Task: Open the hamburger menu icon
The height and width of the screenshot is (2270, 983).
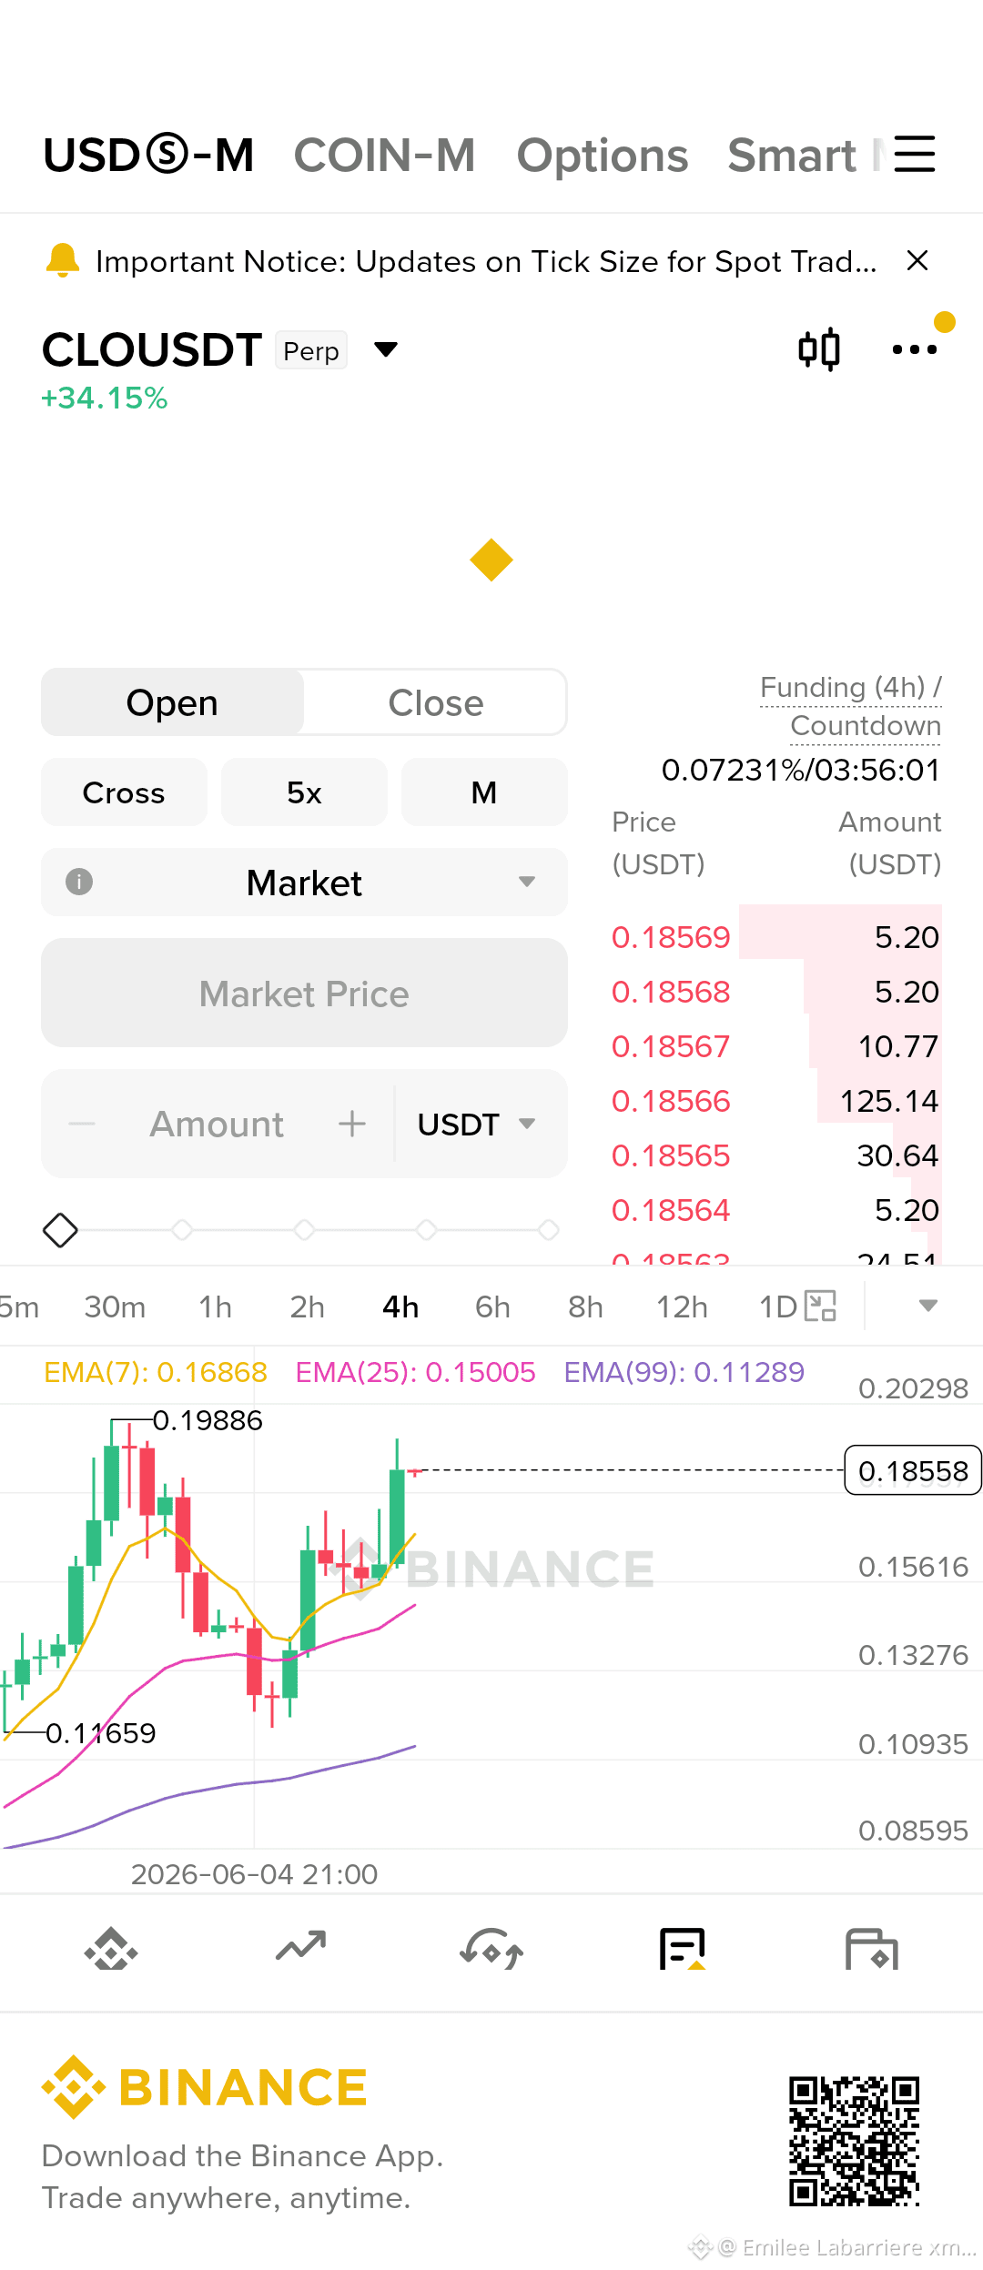Action: point(914,154)
